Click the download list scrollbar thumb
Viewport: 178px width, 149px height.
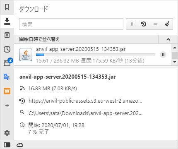[x=175, y=55]
